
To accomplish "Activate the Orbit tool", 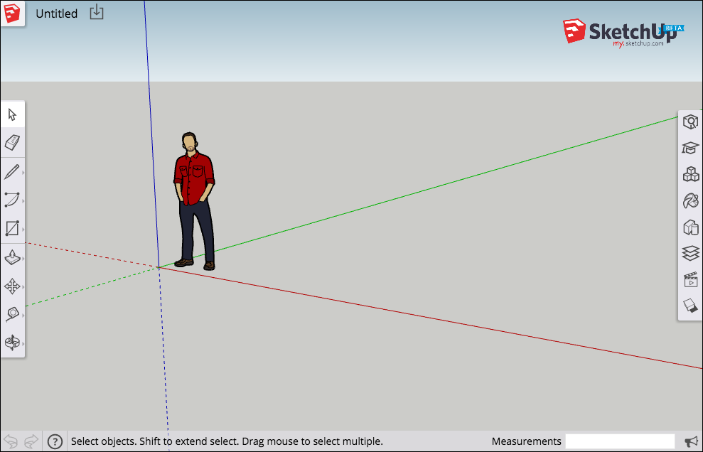I will pyautogui.click(x=12, y=343).
